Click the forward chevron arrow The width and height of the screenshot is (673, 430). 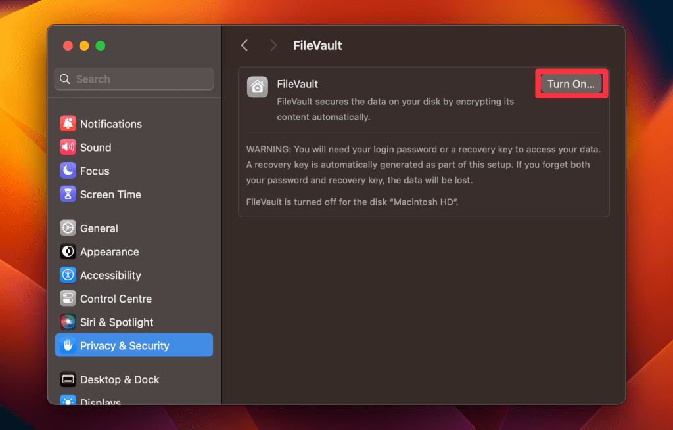coord(273,45)
